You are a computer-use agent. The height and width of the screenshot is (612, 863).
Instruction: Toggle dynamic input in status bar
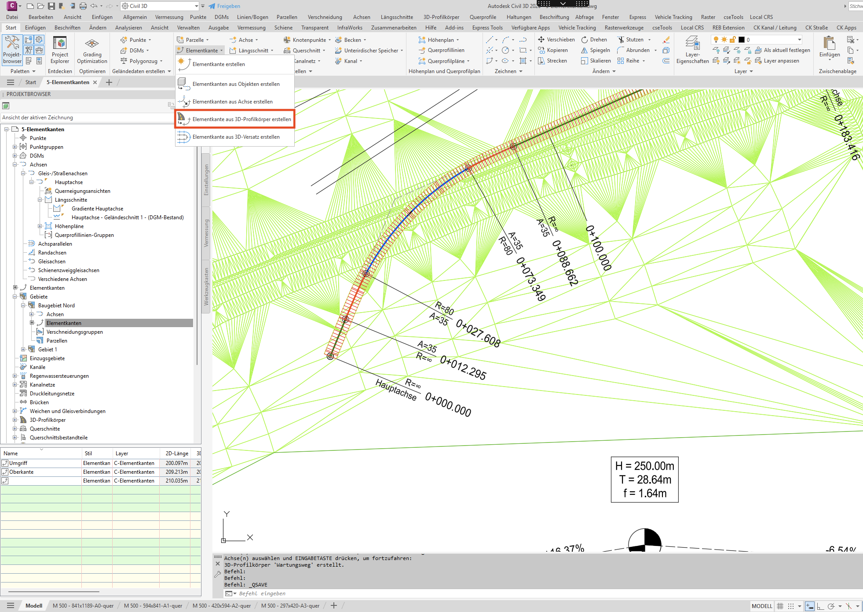pyautogui.click(x=810, y=606)
